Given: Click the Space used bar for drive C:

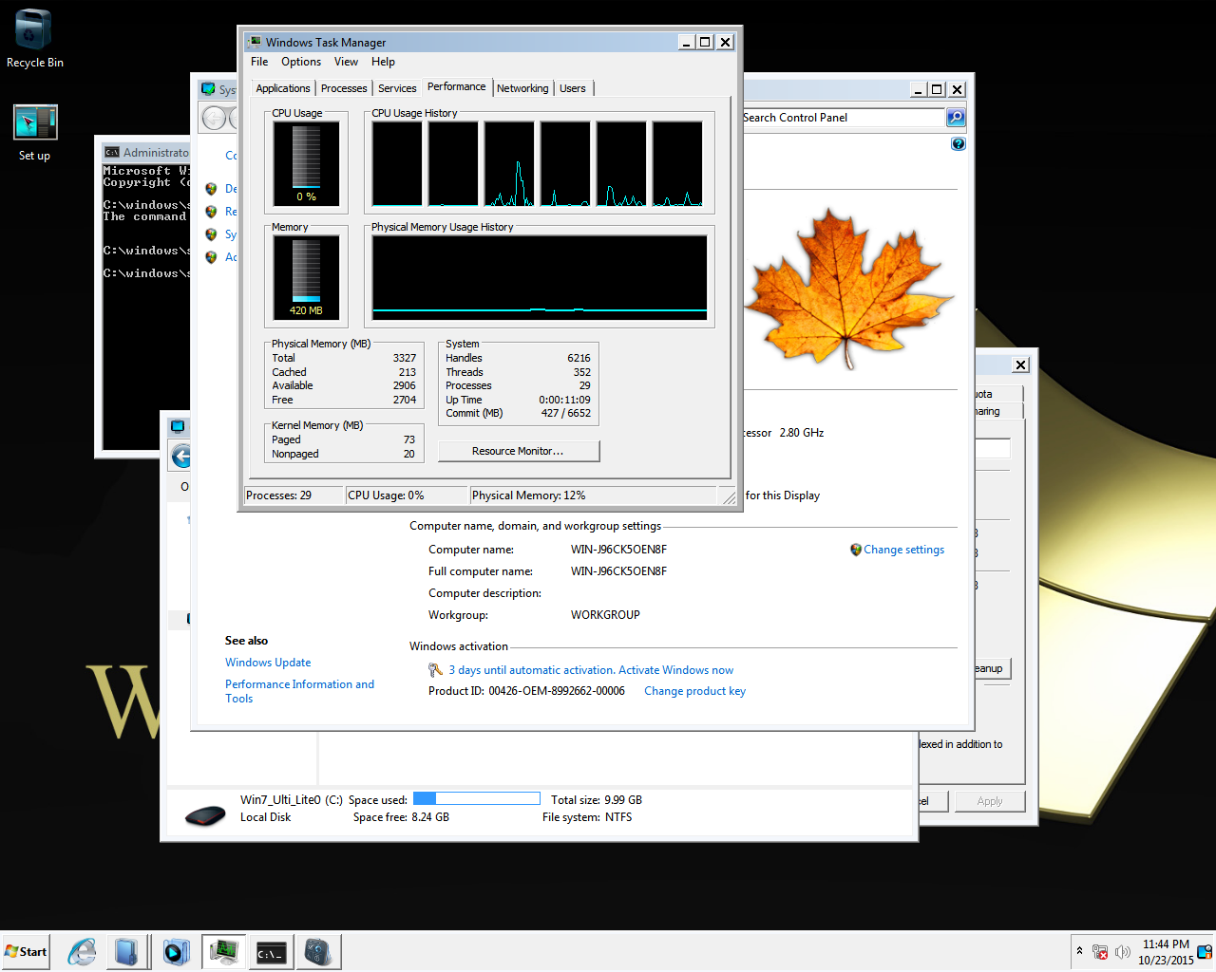Looking at the screenshot, I should point(476,799).
